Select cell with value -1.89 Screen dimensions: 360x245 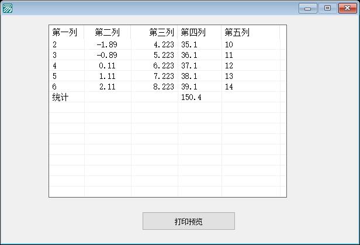click(x=107, y=45)
